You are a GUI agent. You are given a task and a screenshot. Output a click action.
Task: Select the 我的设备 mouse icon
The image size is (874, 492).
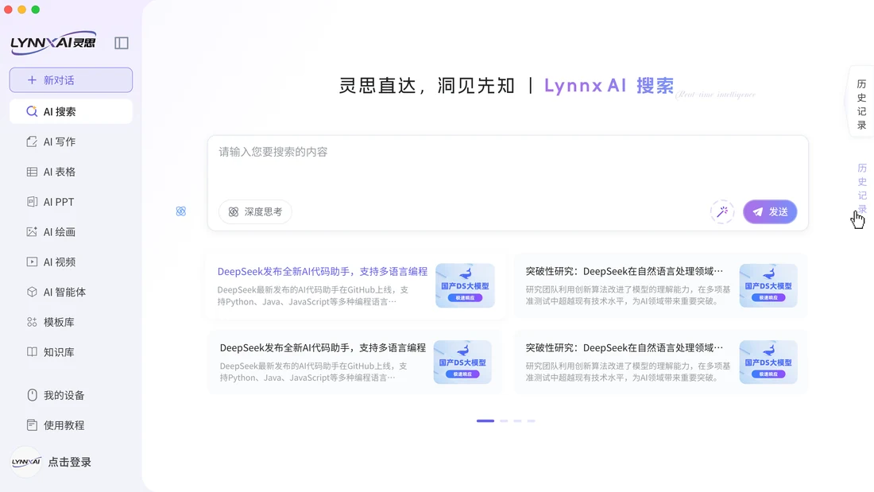tap(32, 395)
